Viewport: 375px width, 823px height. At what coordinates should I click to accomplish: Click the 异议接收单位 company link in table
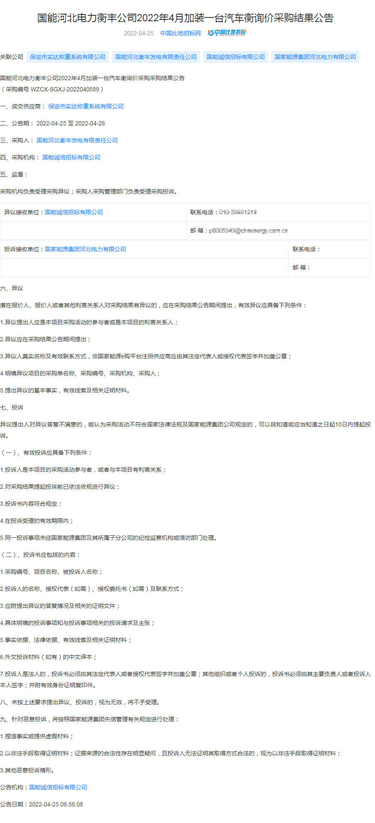pyautogui.click(x=74, y=212)
